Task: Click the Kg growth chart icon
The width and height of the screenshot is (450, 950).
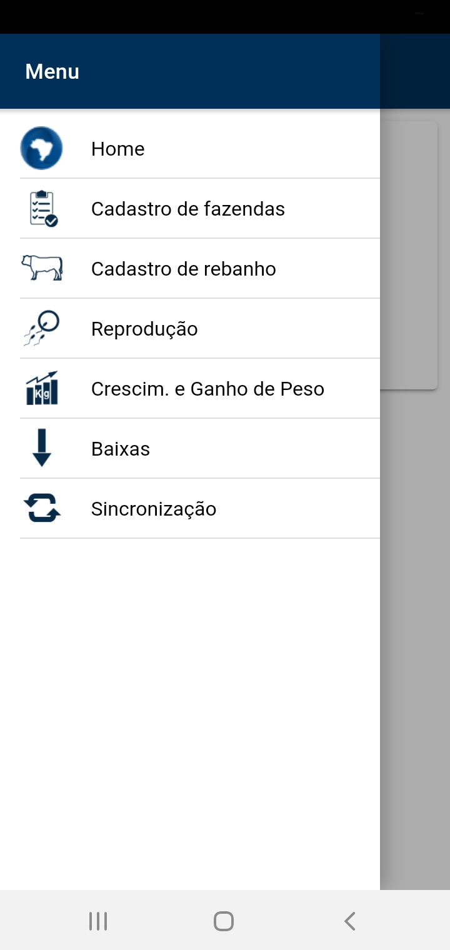Action: 42,388
